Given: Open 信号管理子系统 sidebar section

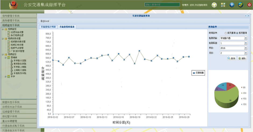Looking at the screenshot, I should tap(18, 16).
